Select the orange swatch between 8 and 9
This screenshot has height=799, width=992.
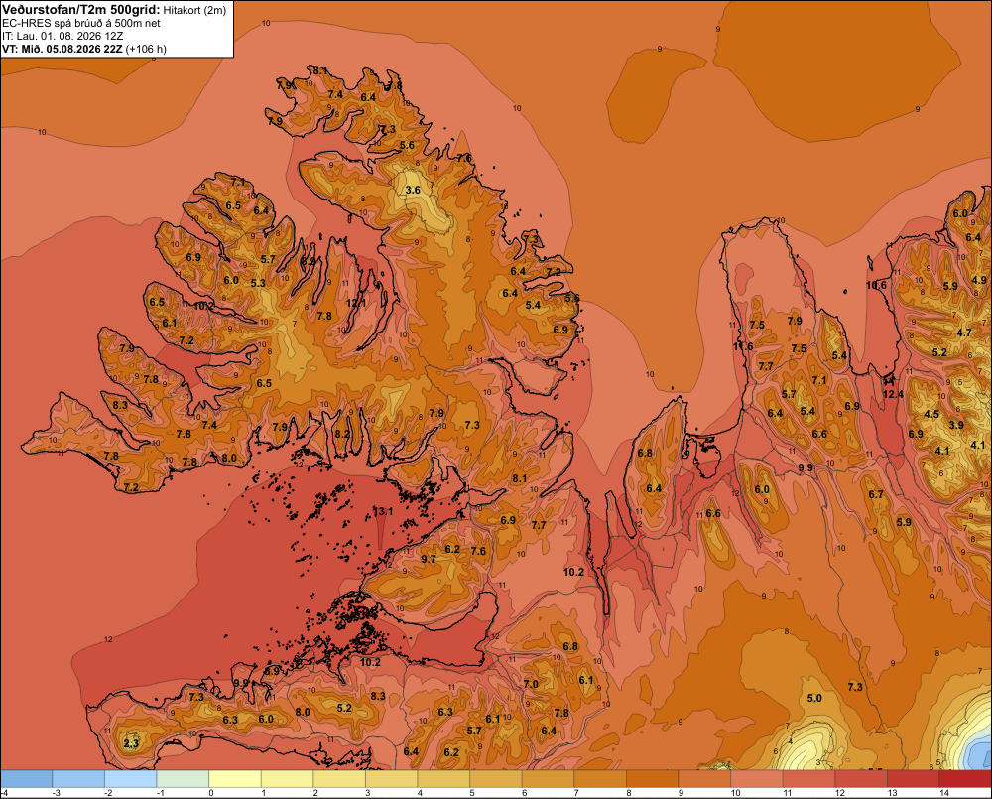click(653, 779)
